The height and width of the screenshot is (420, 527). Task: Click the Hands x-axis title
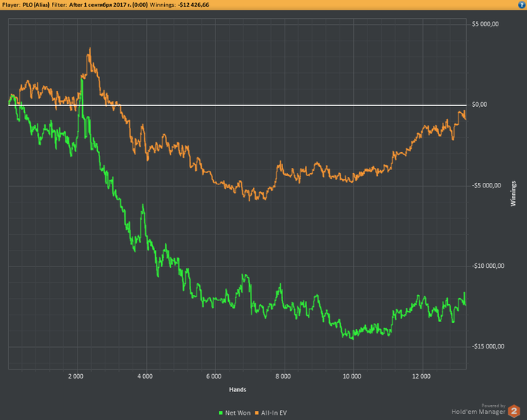tap(238, 390)
